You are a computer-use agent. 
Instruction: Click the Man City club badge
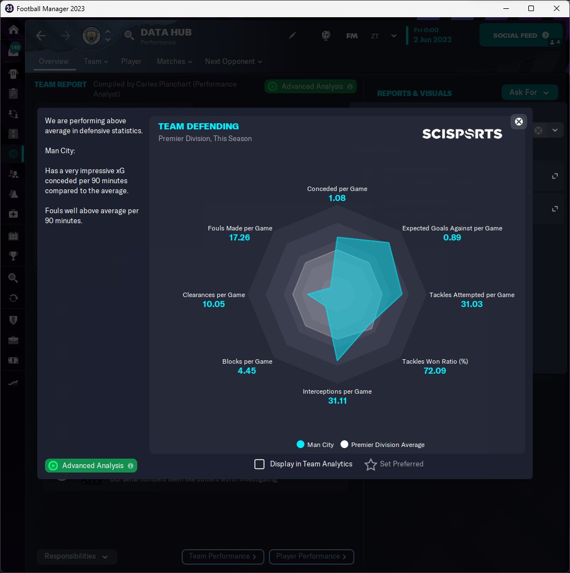(x=92, y=36)
